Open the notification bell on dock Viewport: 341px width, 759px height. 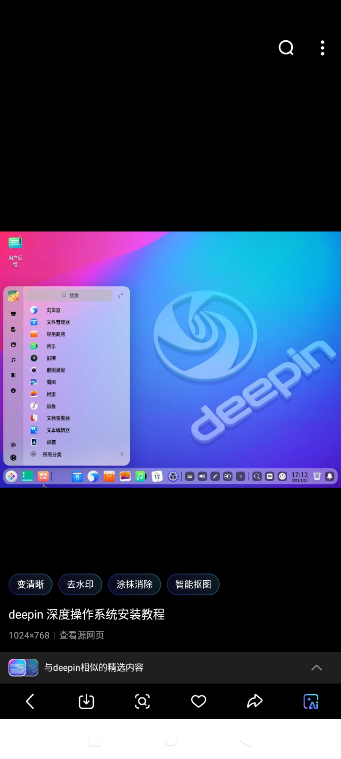coord(330,476)
